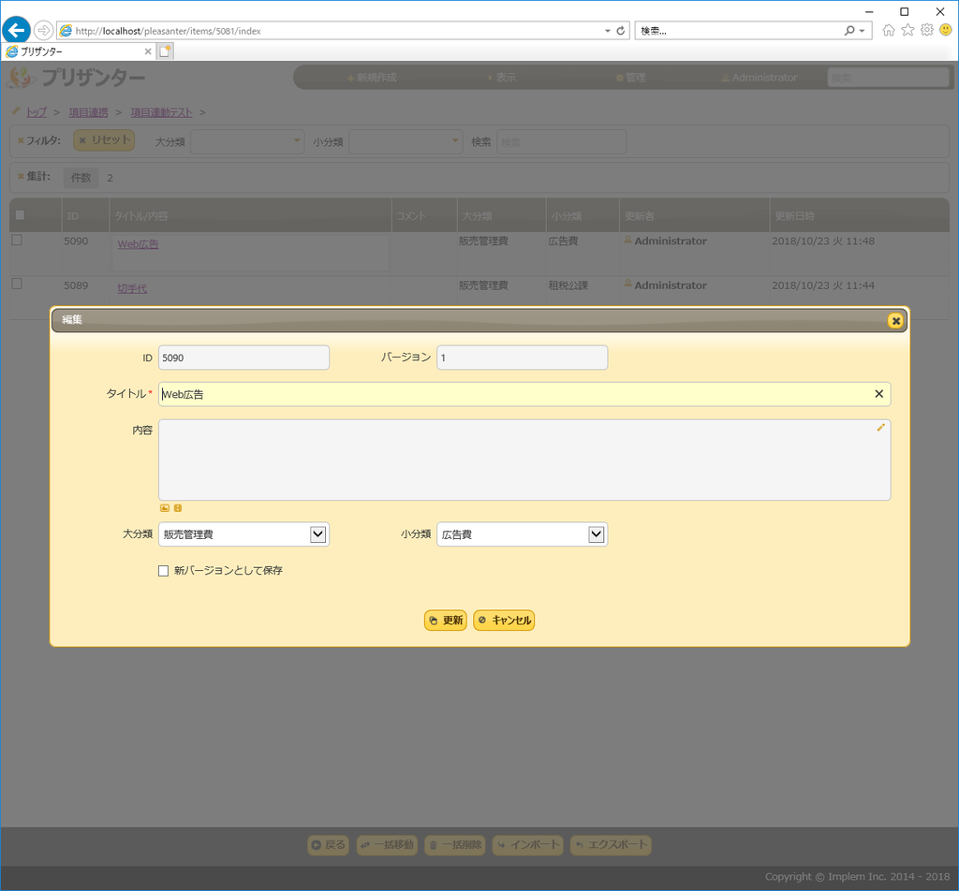Sort by the 更新日時 column header

(x=859, y=215)
